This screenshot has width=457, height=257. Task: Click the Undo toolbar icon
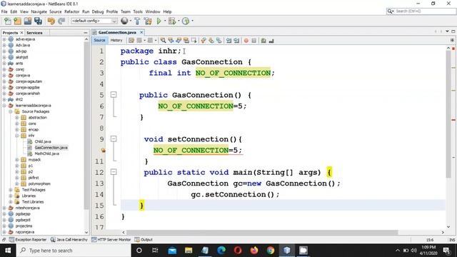tap(51, 21)
